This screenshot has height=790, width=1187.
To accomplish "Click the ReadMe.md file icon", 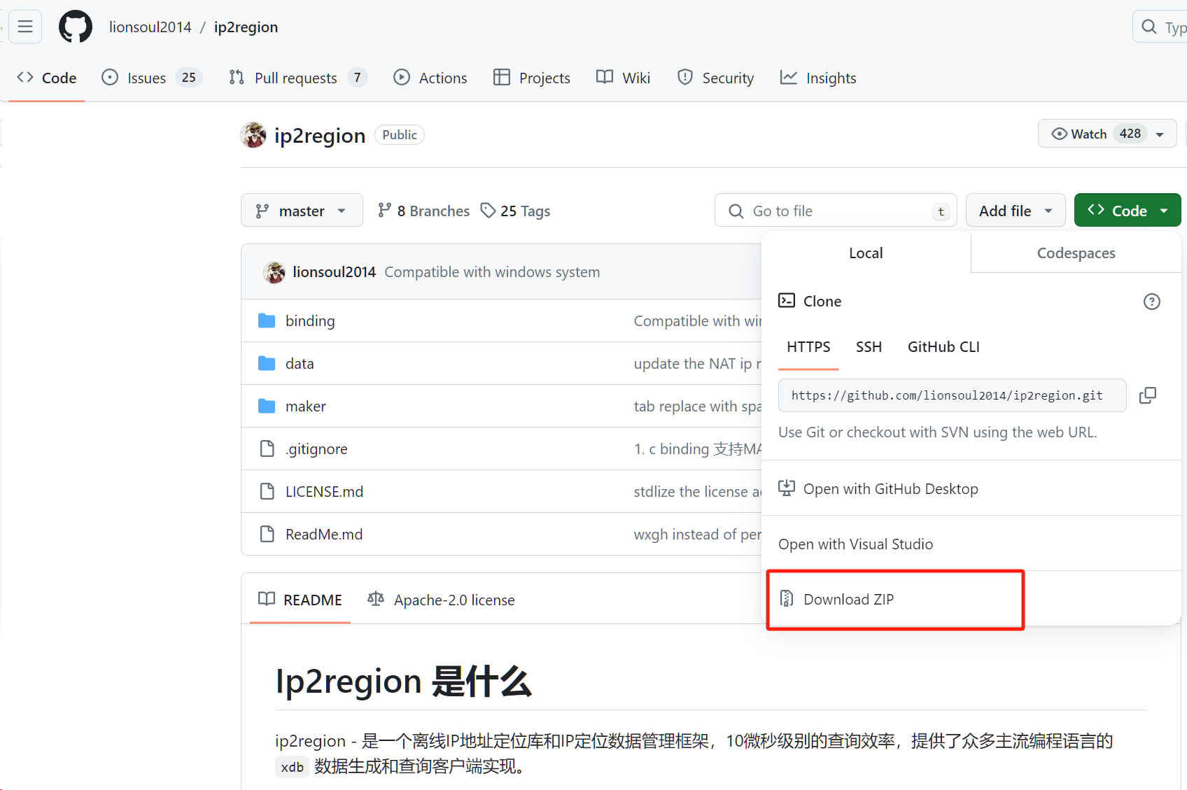I will pyautogui.click(x=267, y=534).
